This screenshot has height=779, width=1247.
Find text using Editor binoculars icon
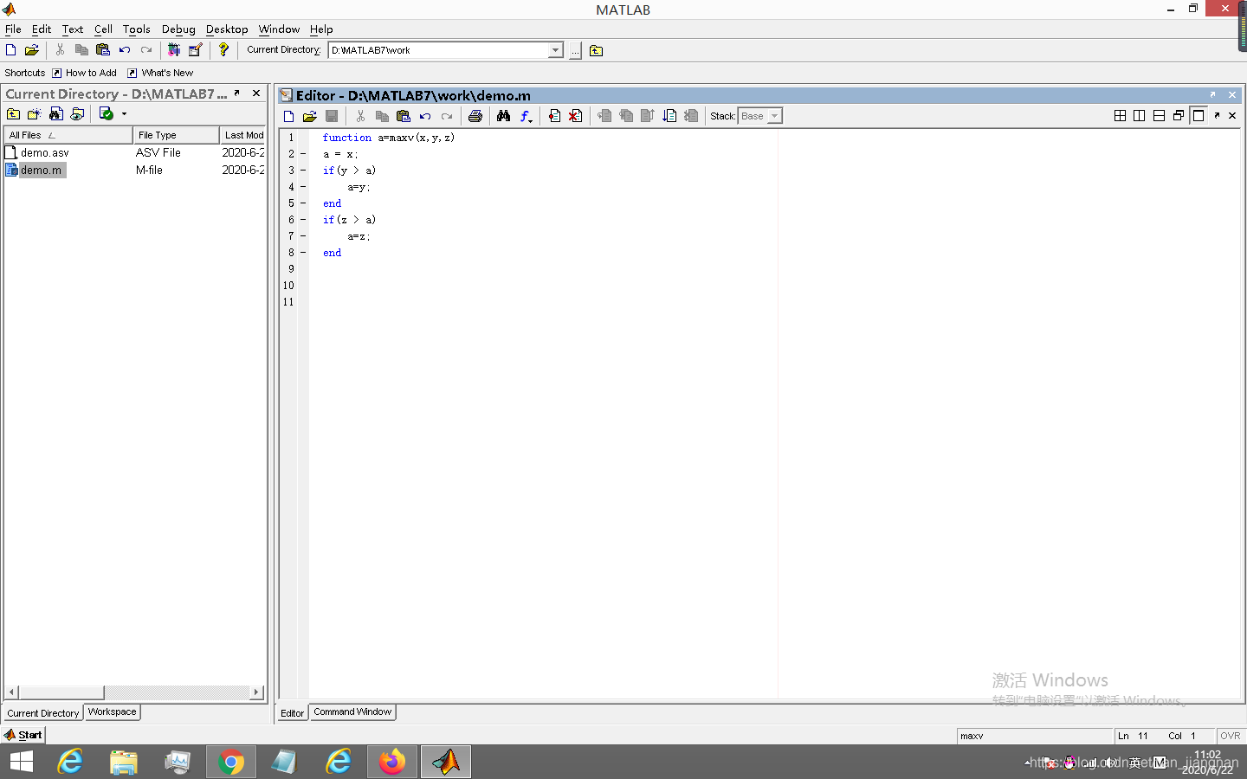pos(503,116)
